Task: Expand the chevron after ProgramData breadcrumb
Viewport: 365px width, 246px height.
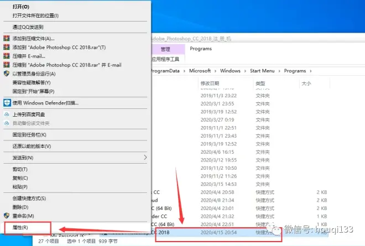Action: [184, 71]
